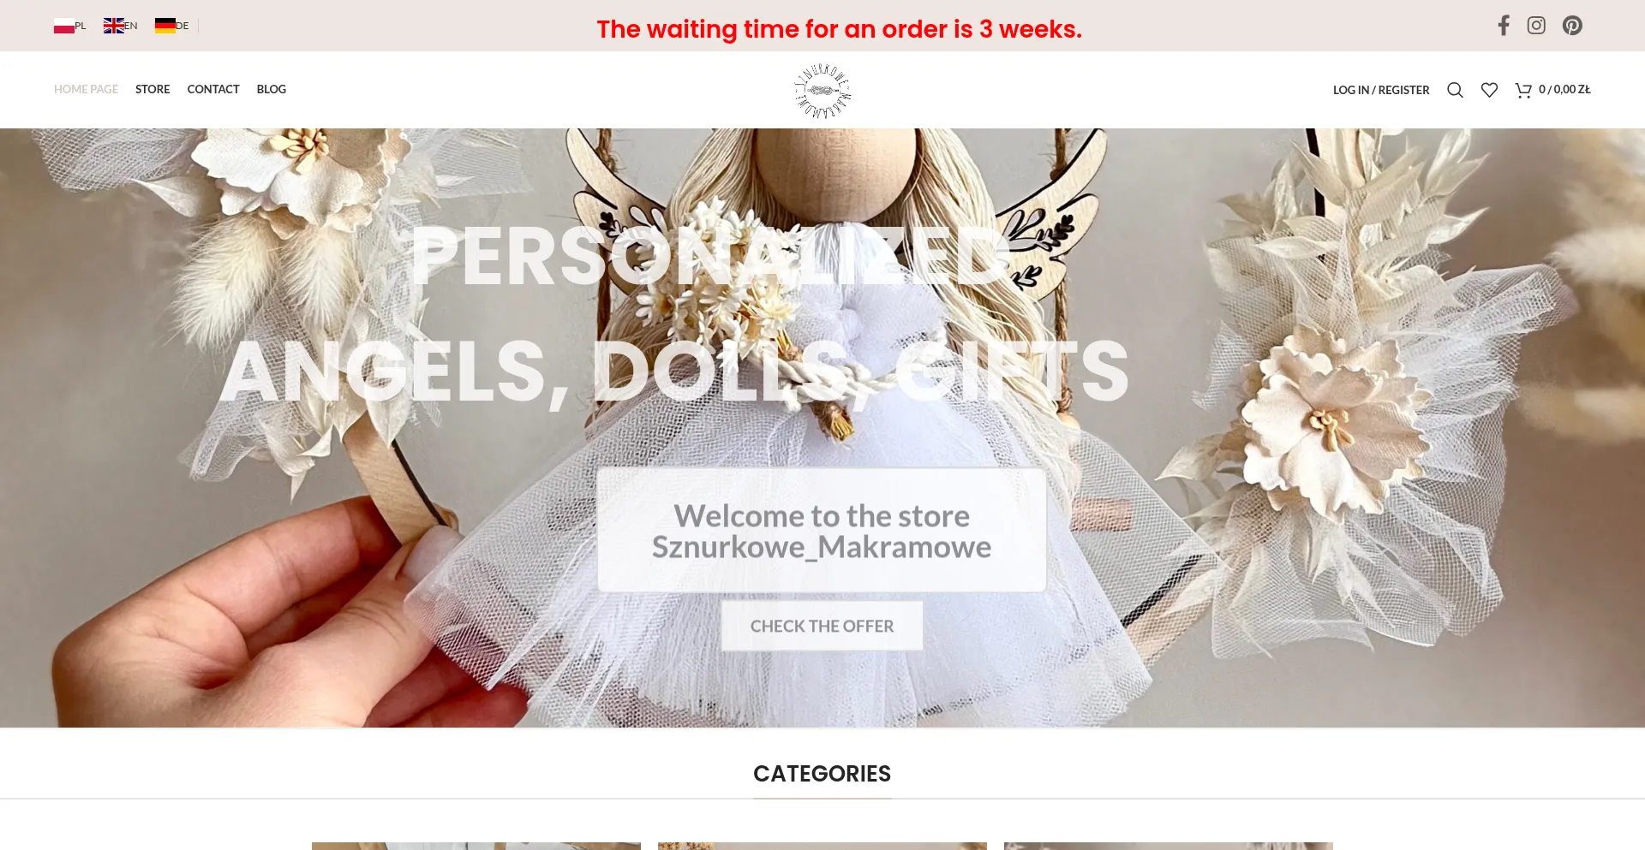Open the wishlist heart icon

[x=1489, y=90]
